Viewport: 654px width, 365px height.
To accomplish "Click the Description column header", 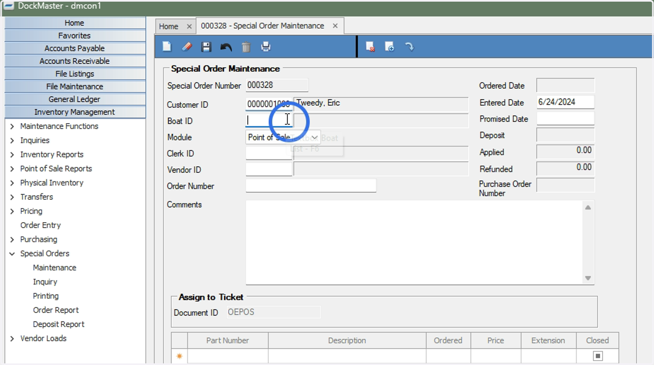I will (x=347, y=340).
